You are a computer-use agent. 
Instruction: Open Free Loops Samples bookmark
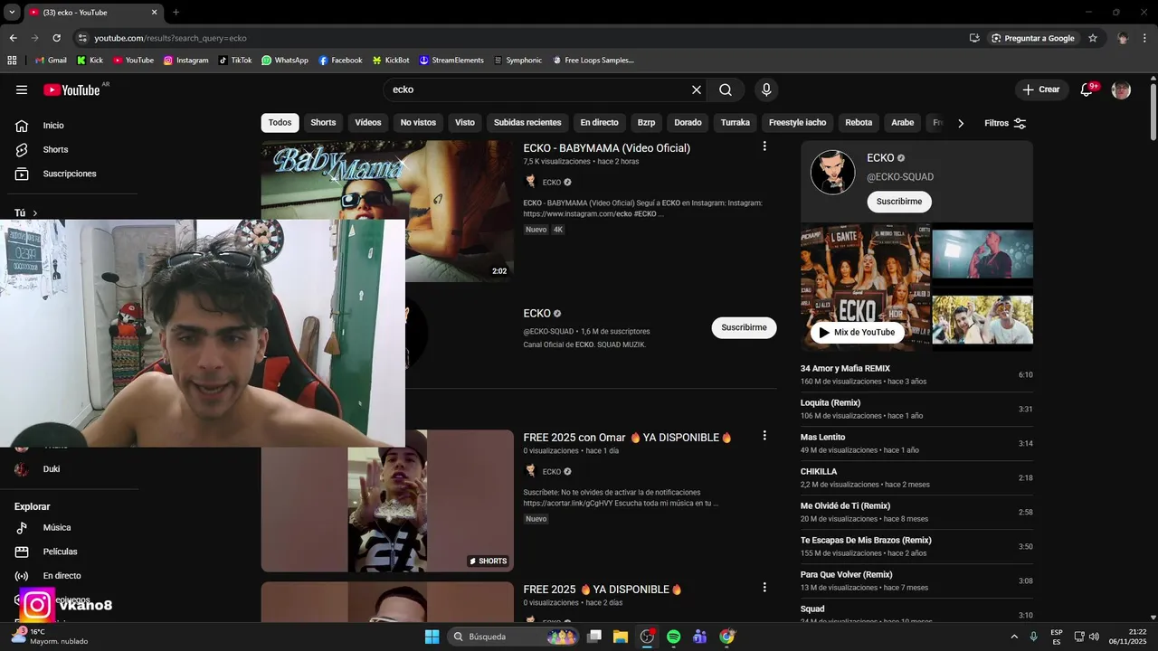(x=593, y=61)
